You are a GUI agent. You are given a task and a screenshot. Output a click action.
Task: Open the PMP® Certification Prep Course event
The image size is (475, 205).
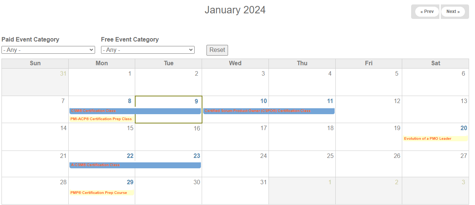[x=99, y=193]
